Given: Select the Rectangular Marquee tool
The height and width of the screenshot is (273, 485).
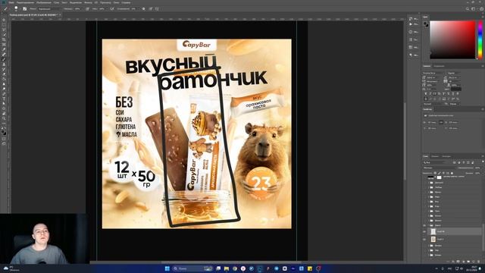Looking at the screenshot, I should tap(4, 25).
